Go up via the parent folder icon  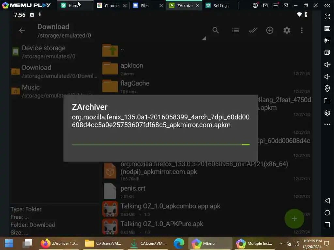110,50
